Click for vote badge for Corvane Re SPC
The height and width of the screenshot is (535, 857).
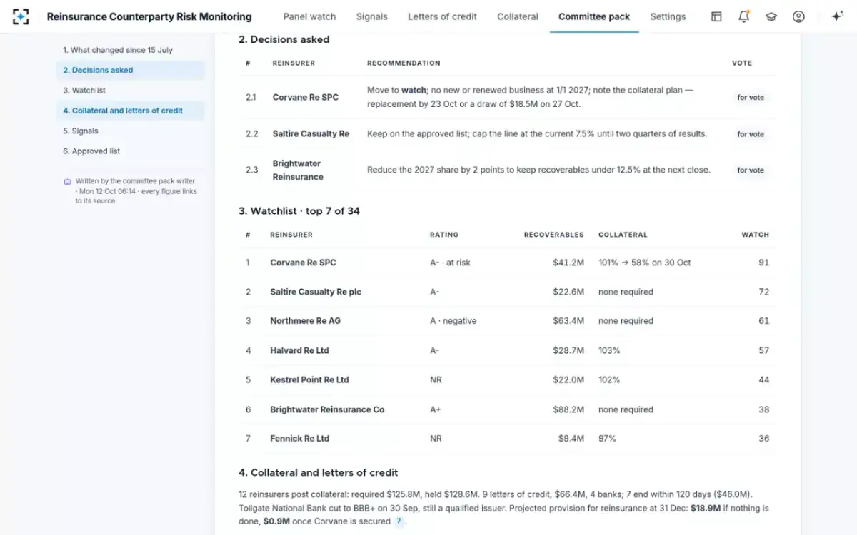click(751, 97)
